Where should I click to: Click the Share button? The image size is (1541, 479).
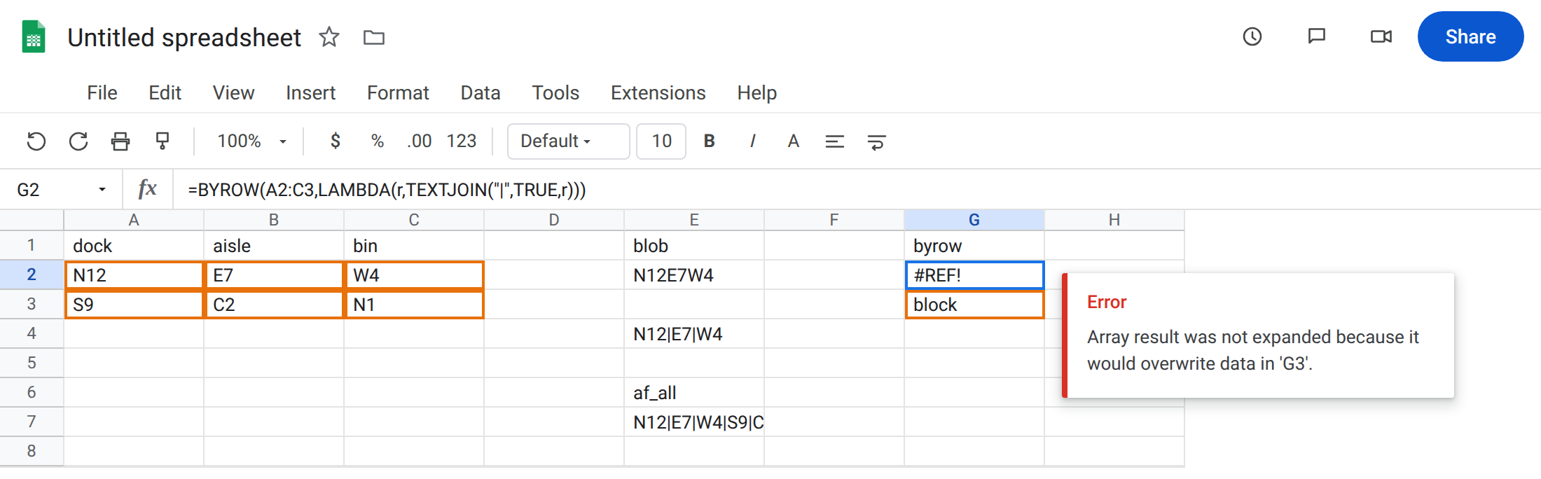1470,36
